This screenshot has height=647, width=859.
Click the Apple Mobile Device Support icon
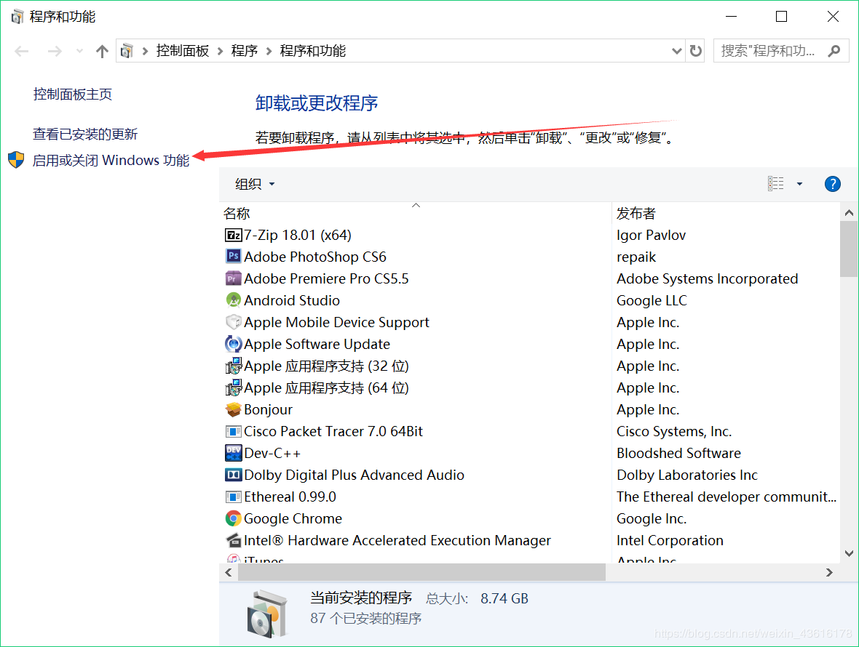tap(234, 321)
